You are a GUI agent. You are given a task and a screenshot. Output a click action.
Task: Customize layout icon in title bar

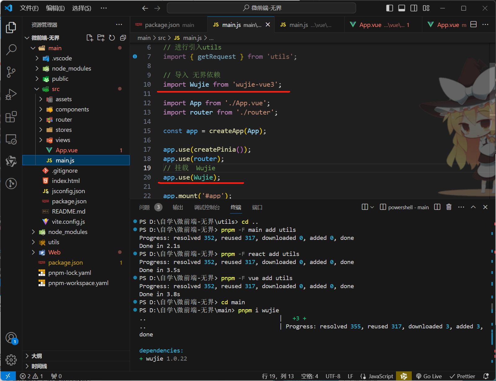(x=426, y=8)
